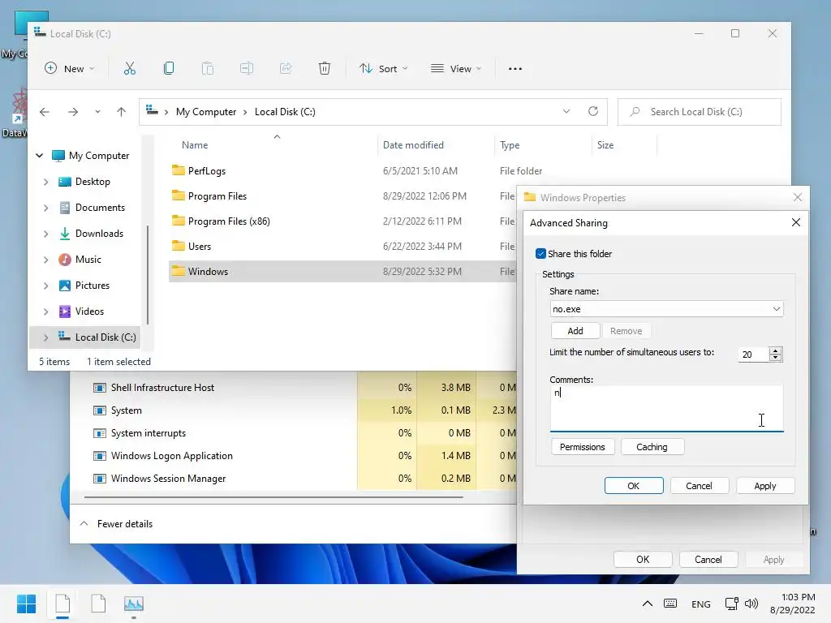831x623 pixels.
Task: Click simultaneous users number field
Action: [753, 354]
